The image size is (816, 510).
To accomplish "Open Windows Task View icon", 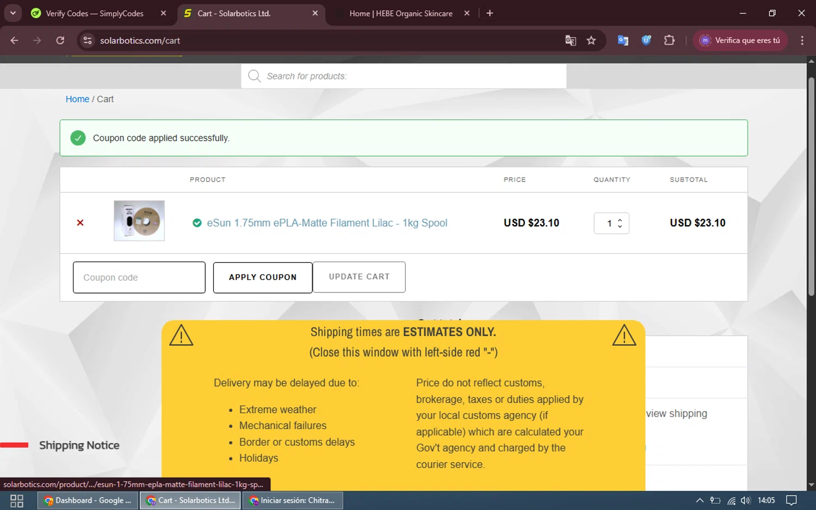I will click(17, 501).
